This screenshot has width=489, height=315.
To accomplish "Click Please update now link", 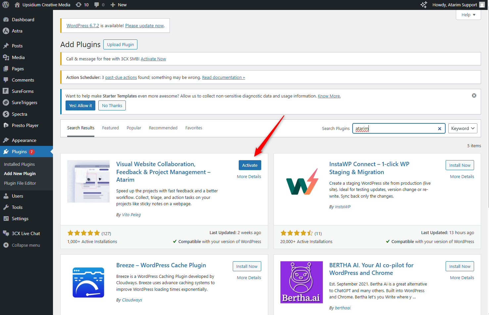I will (144, 26).
